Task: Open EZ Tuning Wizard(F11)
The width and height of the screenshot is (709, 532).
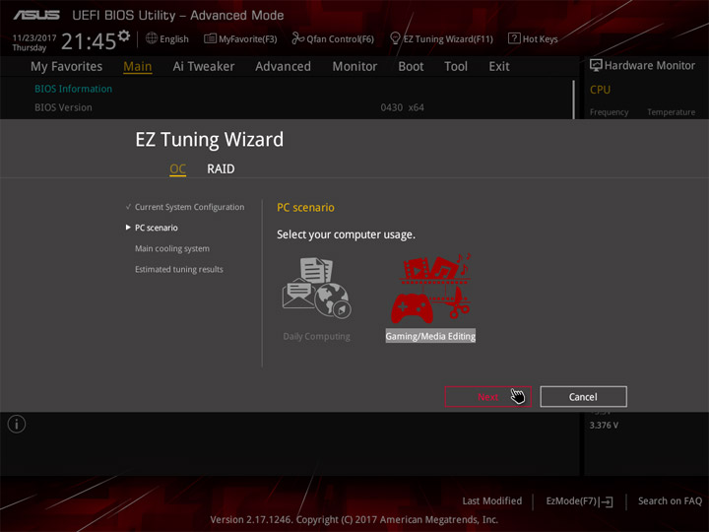Action: point(442,38)
